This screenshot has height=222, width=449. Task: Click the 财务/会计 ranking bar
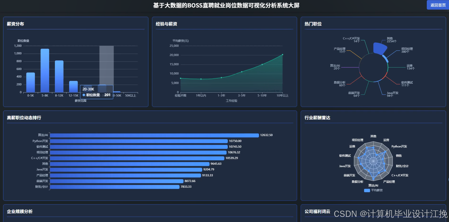[115, 187]
